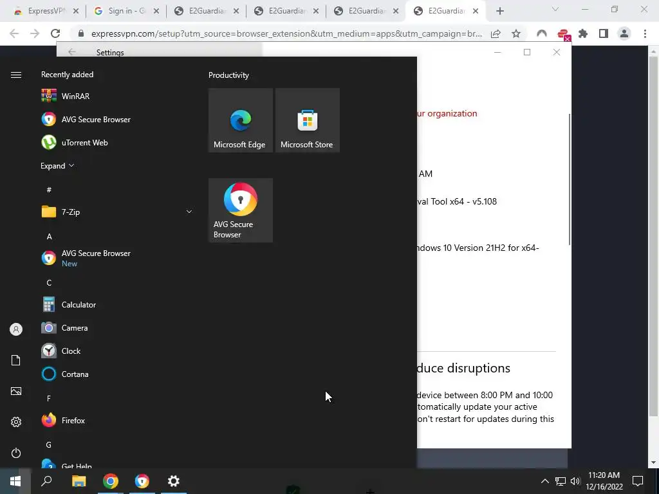The width and height of the screenshot is (659, 494).
Task: Click the Power icon in Start
Action: (16, 453)
